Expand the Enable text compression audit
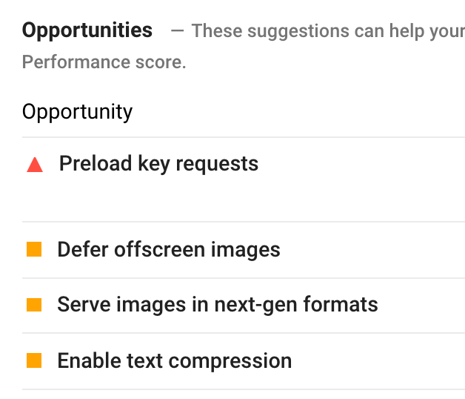The width and height of the screenshot is (465, 399). [174, 361]
